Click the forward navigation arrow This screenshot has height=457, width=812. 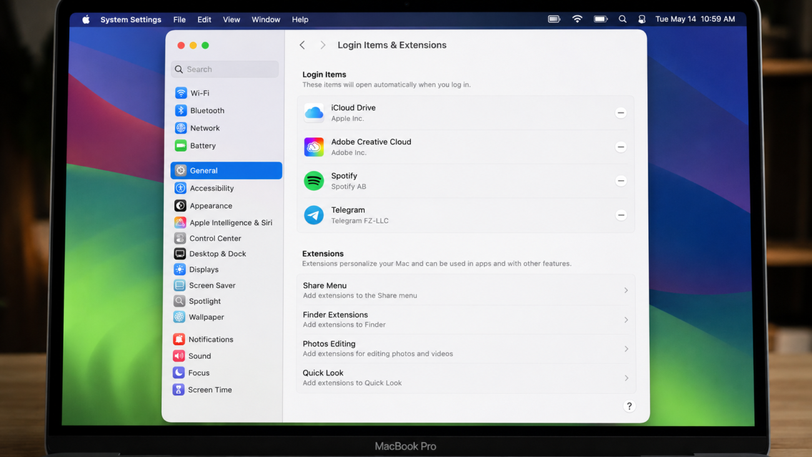323,45
